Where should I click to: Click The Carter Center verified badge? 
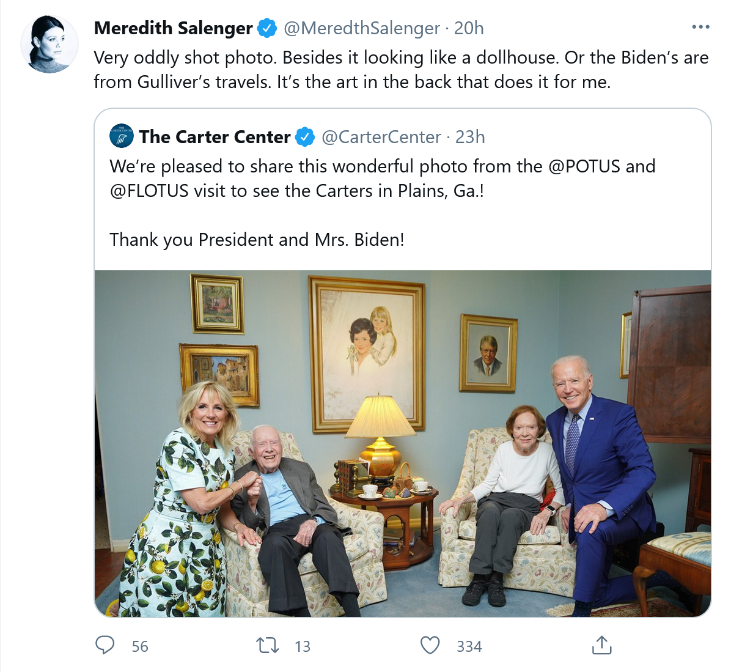tap(306, 137)
